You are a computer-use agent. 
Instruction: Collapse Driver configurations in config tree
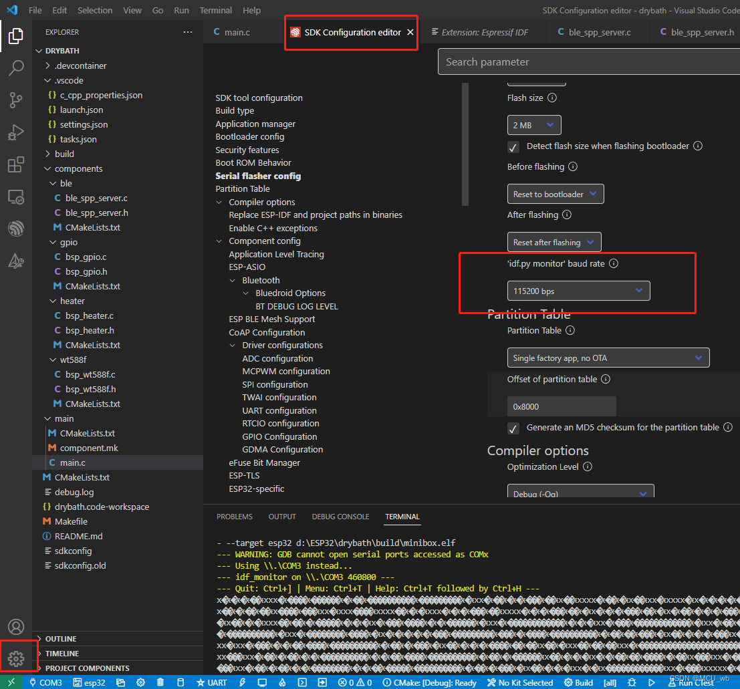(x=232, y=346)
